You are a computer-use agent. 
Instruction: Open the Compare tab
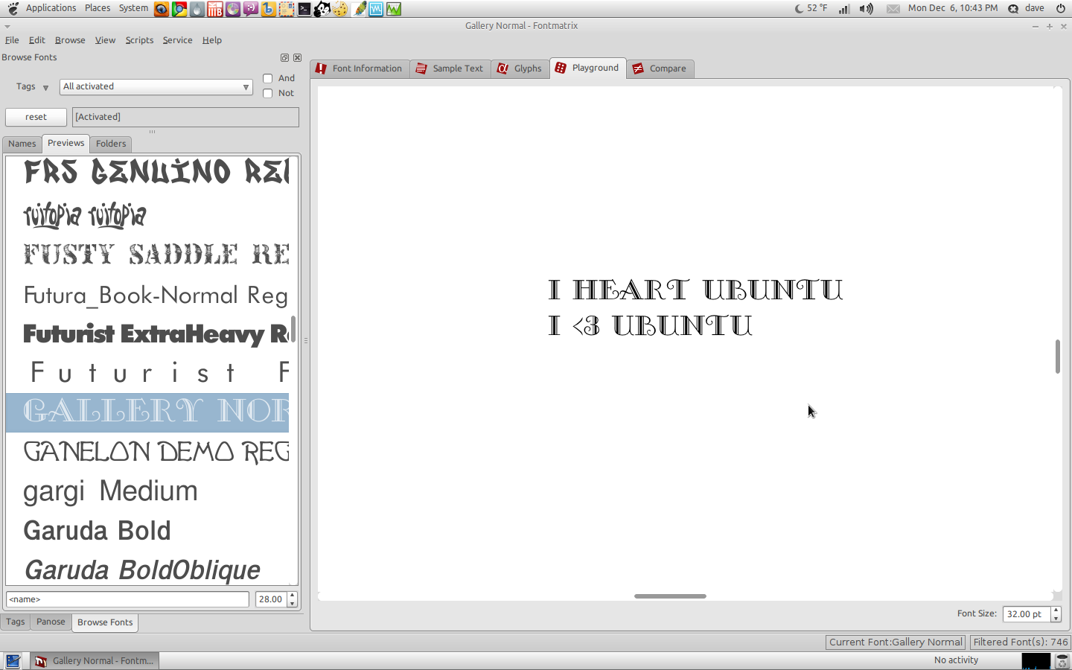point(660,68)
